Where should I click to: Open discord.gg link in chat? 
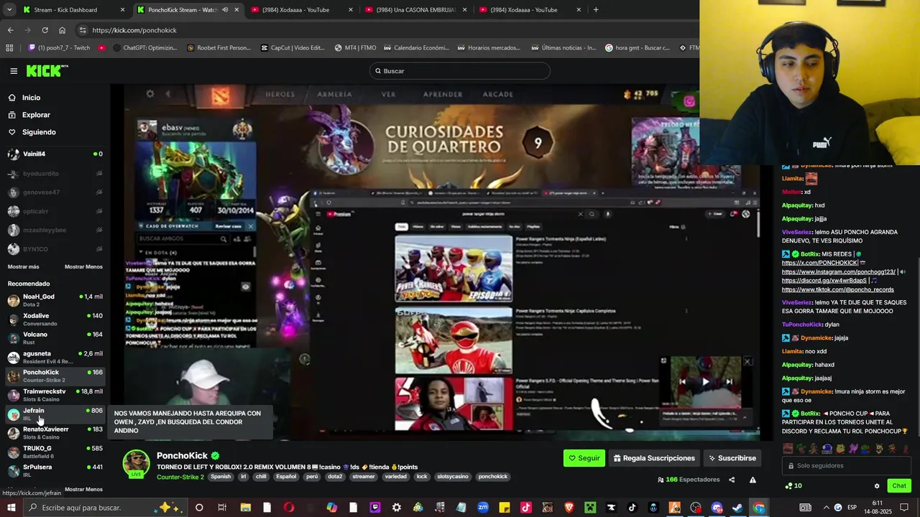[x=824, y=281]
